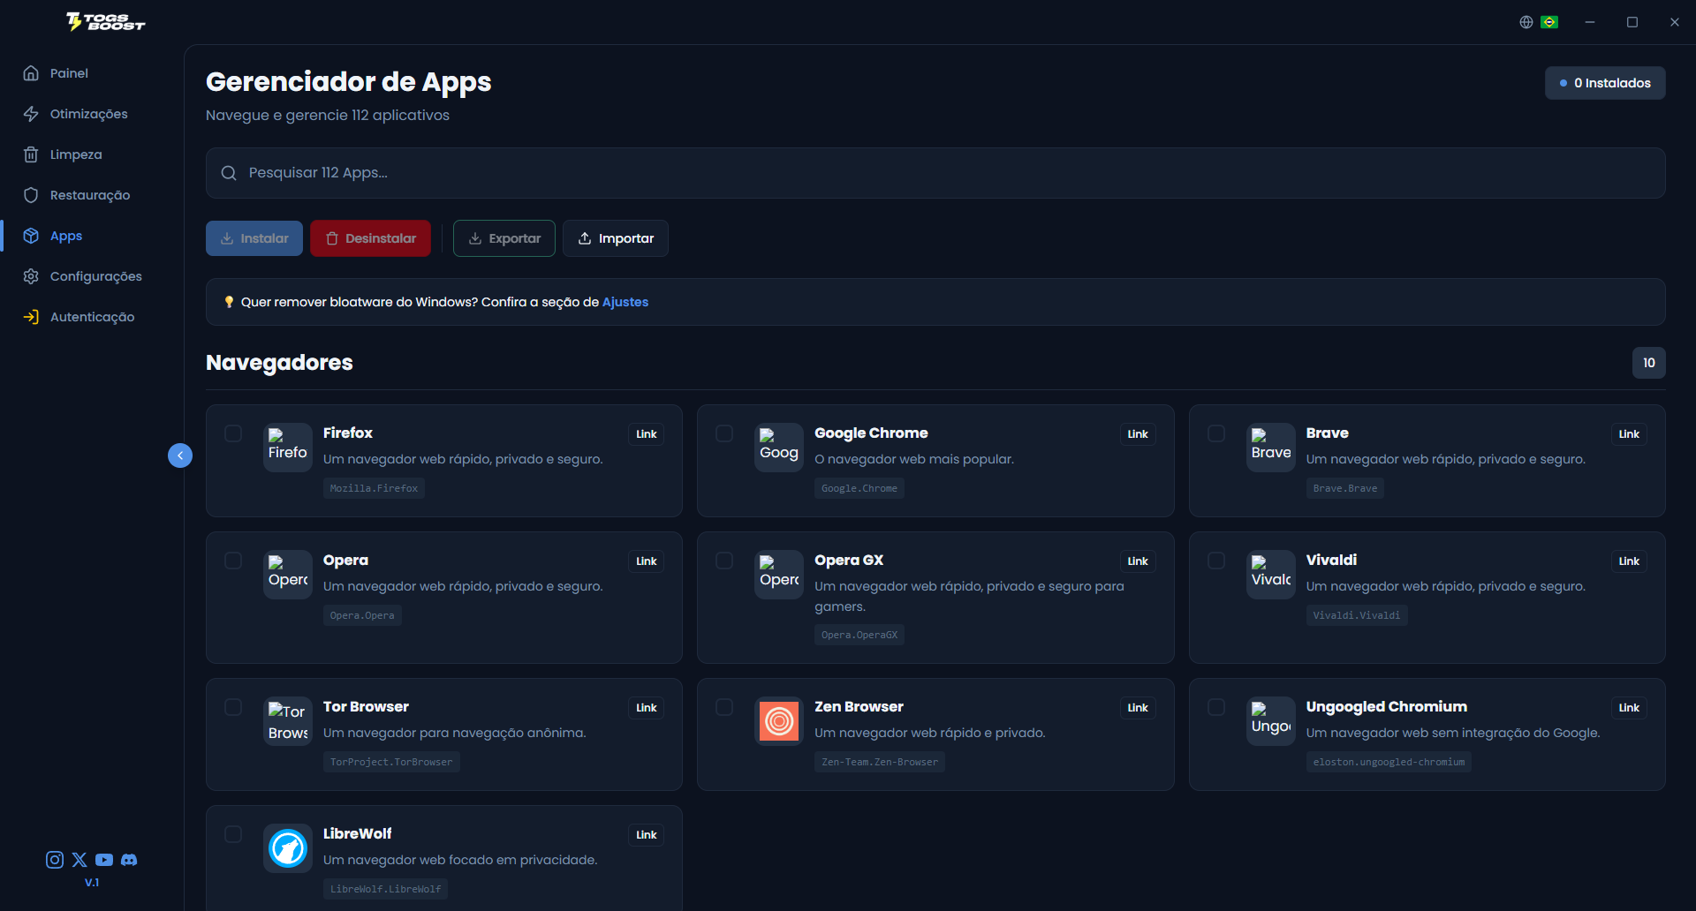Click the Google Chrome app icon

pos(779,448)
